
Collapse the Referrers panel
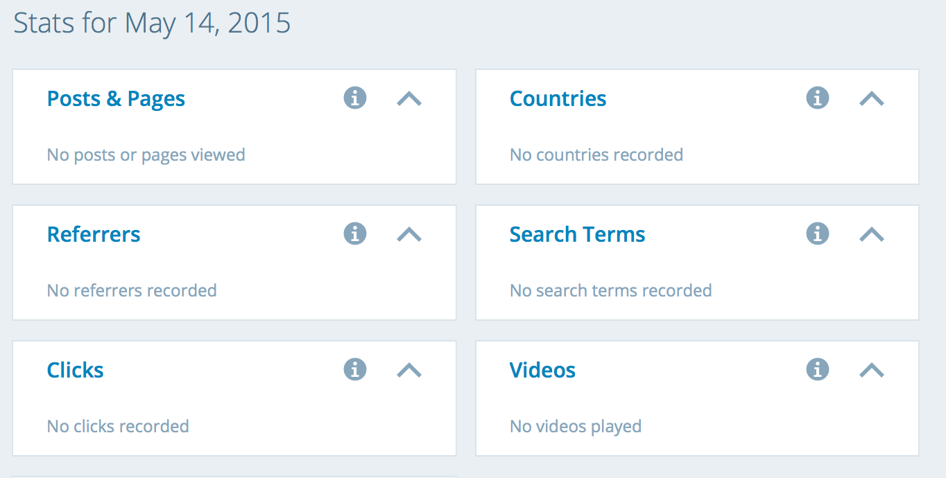point(409,235)
